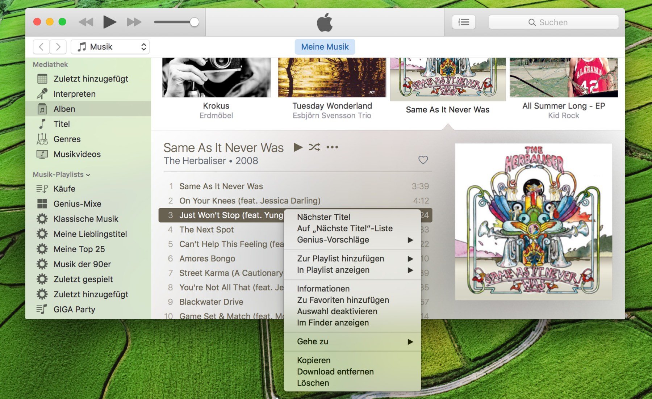Skip back to the previous track

coord(86,22)
